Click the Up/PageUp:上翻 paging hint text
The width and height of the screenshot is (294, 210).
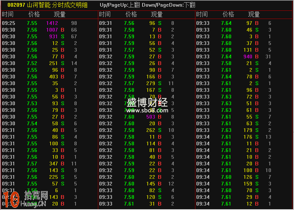119,5
